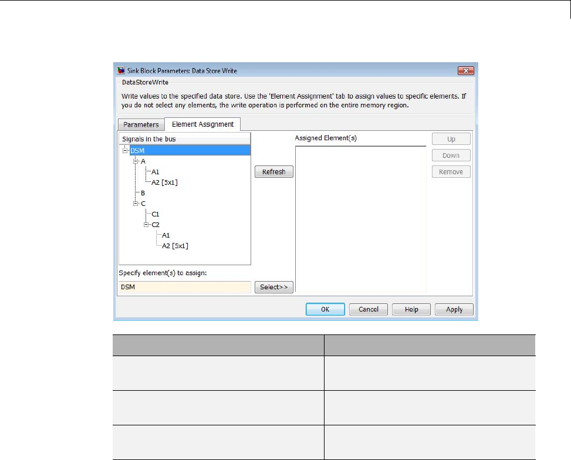Viewport: 571px width, 460px height.
Task: Click the Remove button
Action: (x=451, y=171)
